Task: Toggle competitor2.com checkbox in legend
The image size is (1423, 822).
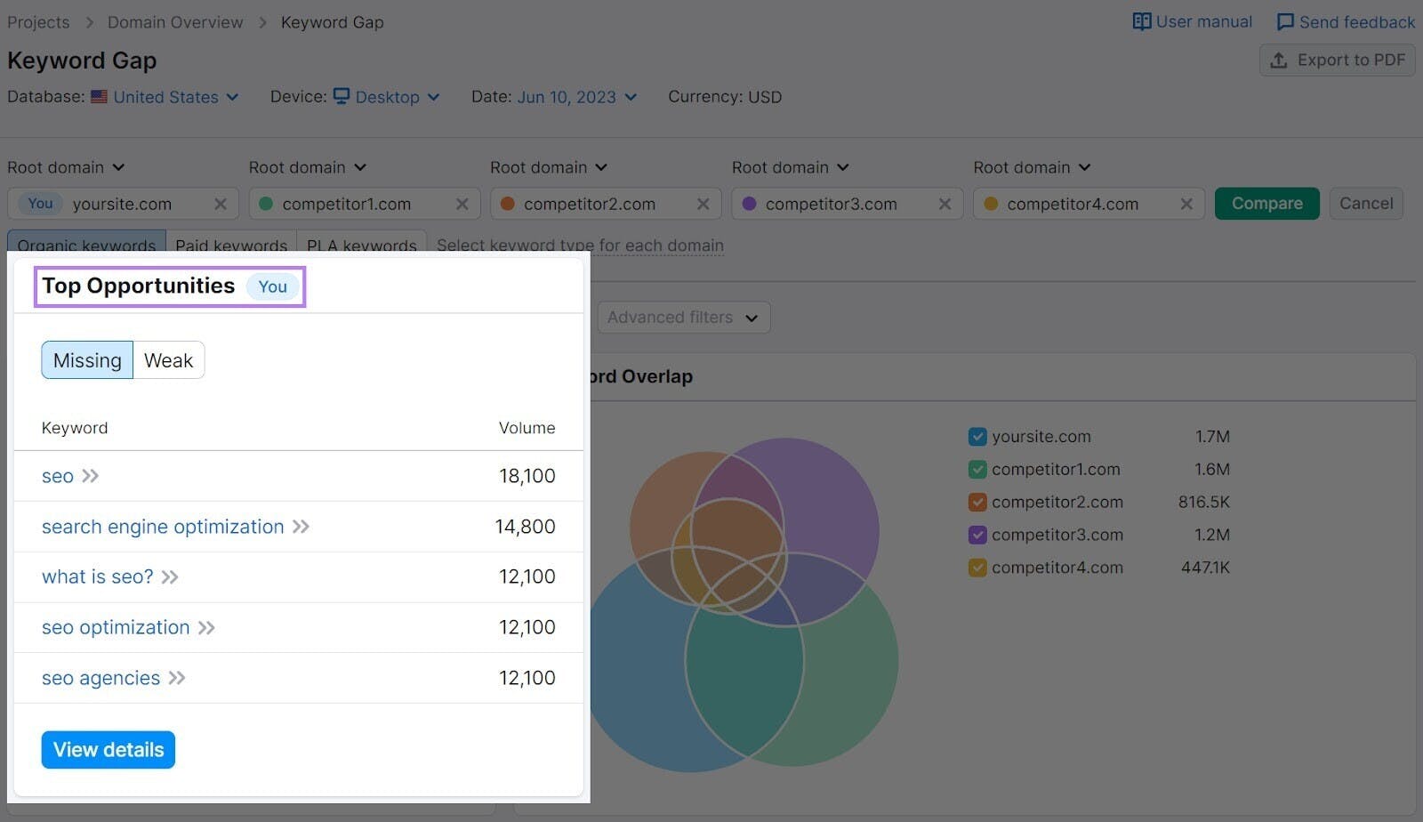Action: [977, 503]
